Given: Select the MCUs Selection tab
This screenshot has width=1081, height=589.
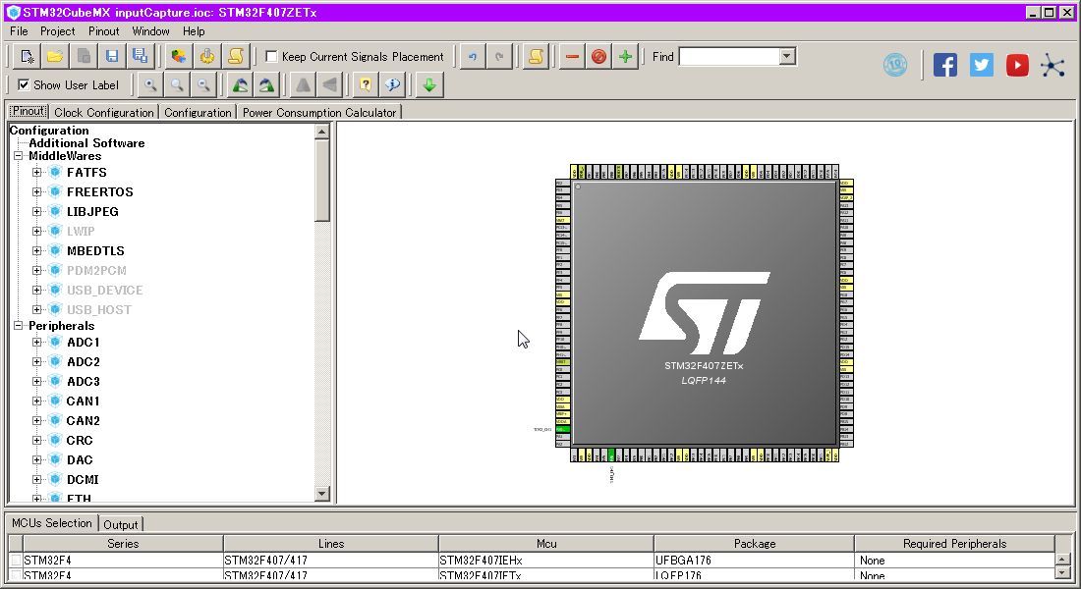Looking at the screenshot, I should [x=52, y=523].
